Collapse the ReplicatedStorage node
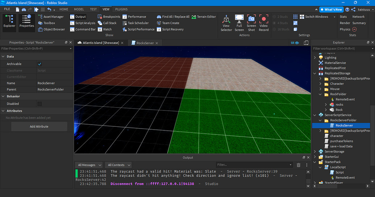Image resolution: width=375 pixels, height=197 pixels. (315, 74)
